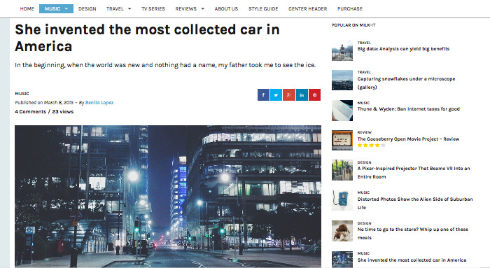Select the Design label above Pixar article

365,162
